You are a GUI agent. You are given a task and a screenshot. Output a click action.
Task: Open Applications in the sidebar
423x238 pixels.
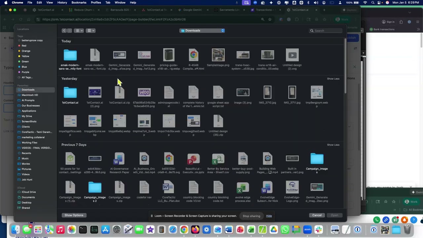click(x=29, y=111)
